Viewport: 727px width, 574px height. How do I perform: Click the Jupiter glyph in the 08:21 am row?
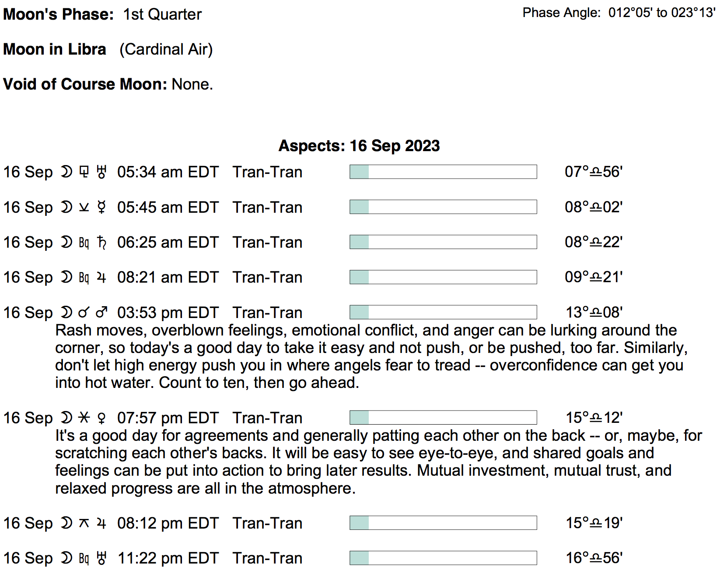click(101, 277)
